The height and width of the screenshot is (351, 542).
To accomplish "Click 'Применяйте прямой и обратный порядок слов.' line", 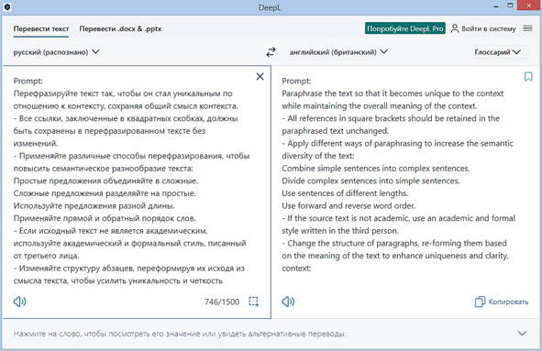I will (x=105, y=218).
